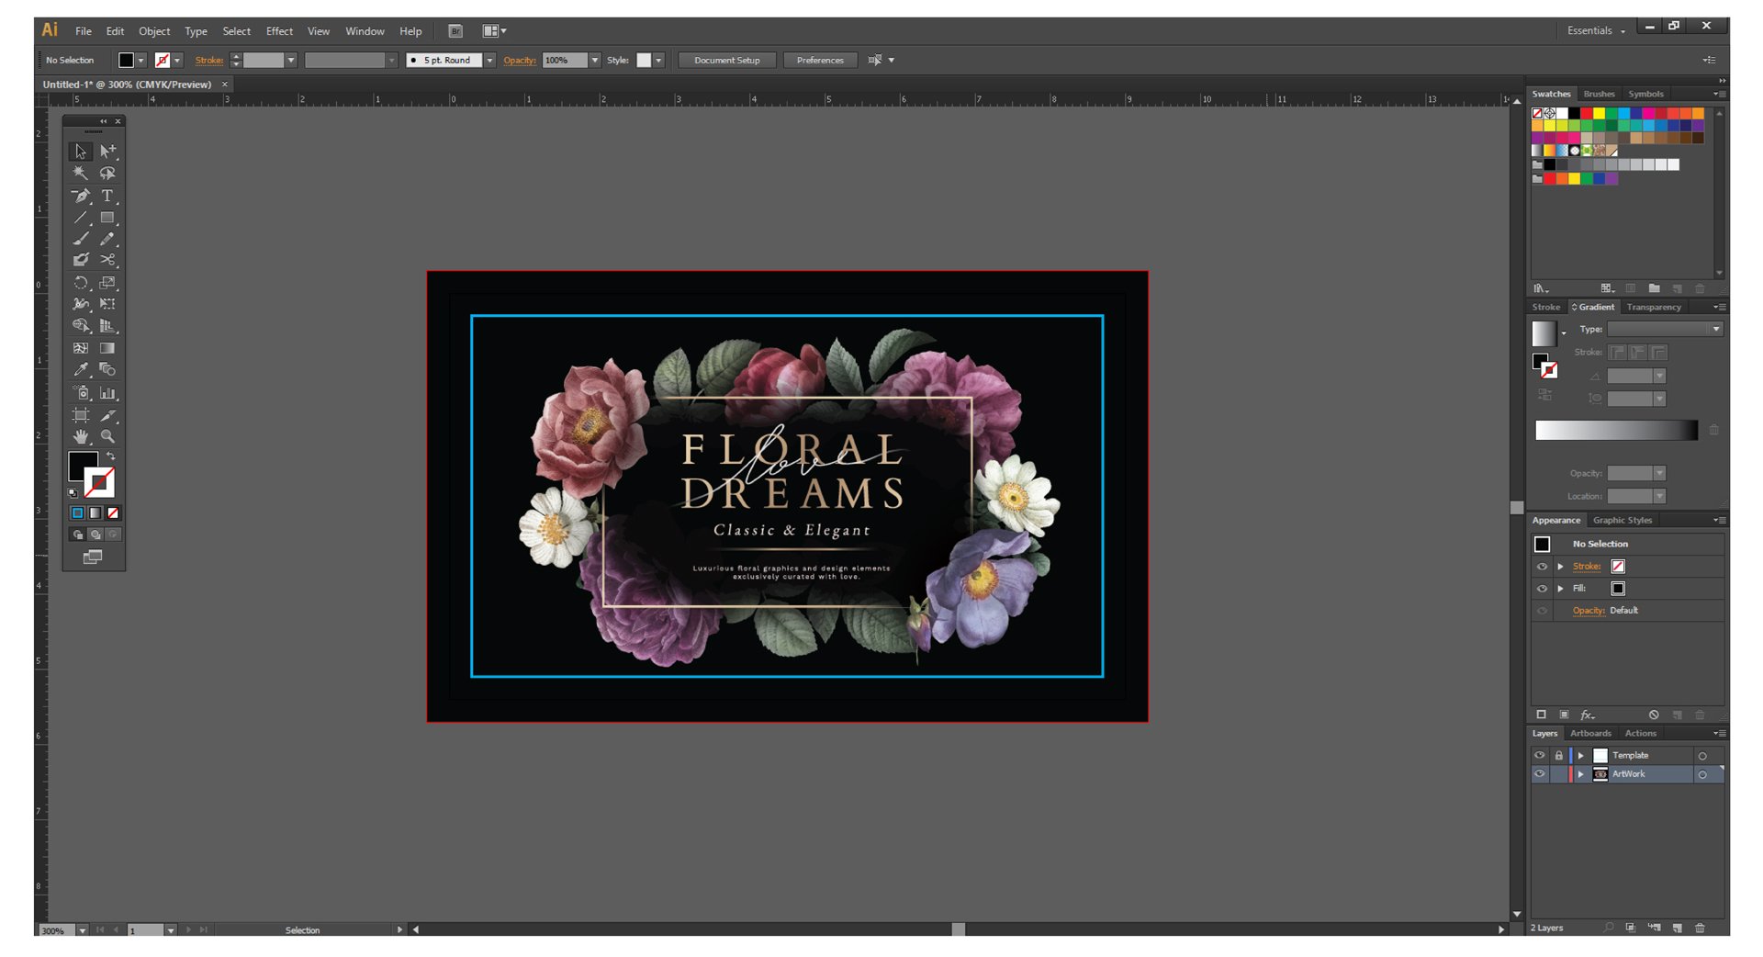Click the gradient slider bar
The width and height of the screenshot is (1763, 957).
(1616, 431)
